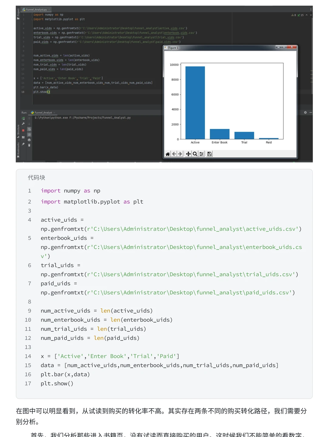The height and width of the screenshot is (437, 328).
Task: Open the Structure tool window tab
Action: (18, 131)
